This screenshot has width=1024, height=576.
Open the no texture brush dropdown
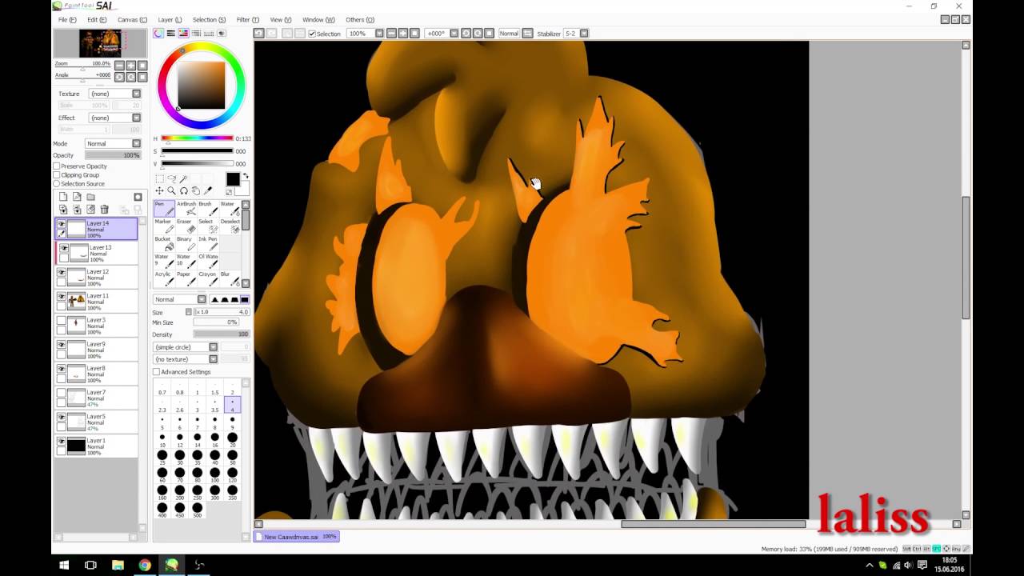pyautogui.click(x=186, y=359)
